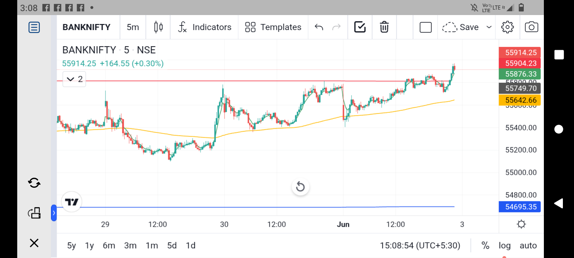Expand the side panel blue arrow handle

click(54, 213)
